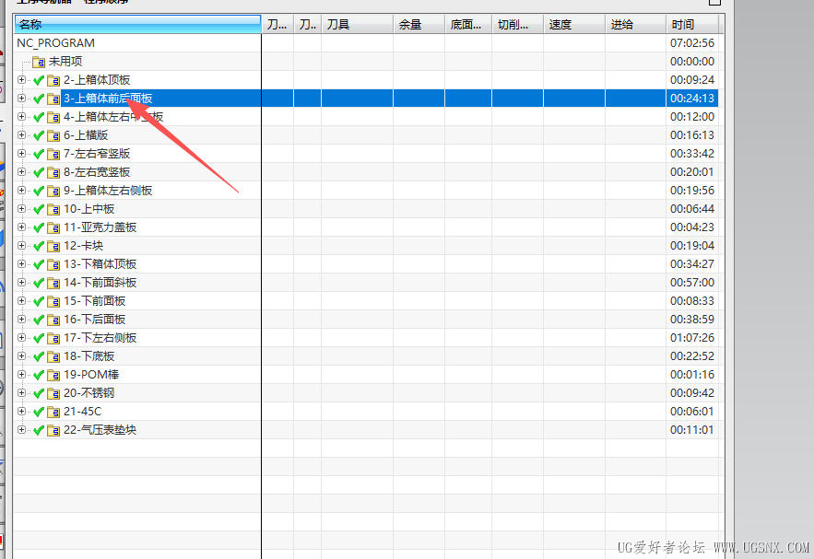This screenshot has width=814, height=559.
Task: Click the 底面... column header
Action: tap(468, 24)
